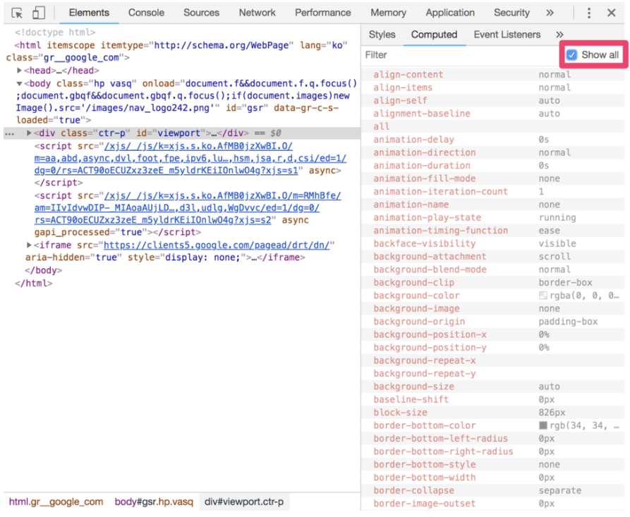Select body#gsr.hp.vasq breadcrumb
Screen dimensions: 630x517
(154, 501)
